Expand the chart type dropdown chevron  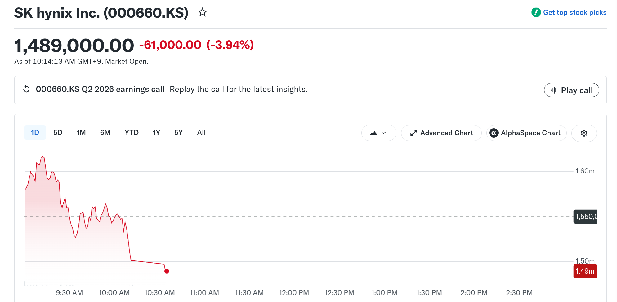pos(384,133)
